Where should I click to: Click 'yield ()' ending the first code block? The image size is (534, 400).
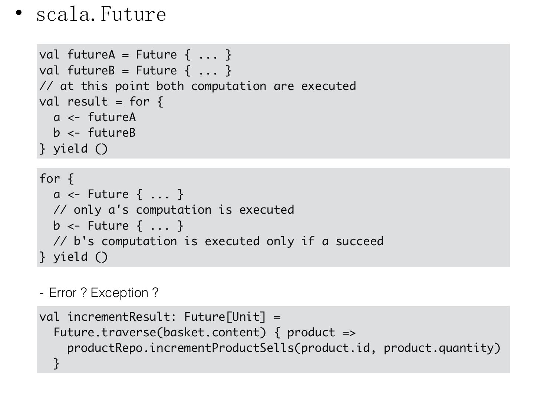point(74,149)
